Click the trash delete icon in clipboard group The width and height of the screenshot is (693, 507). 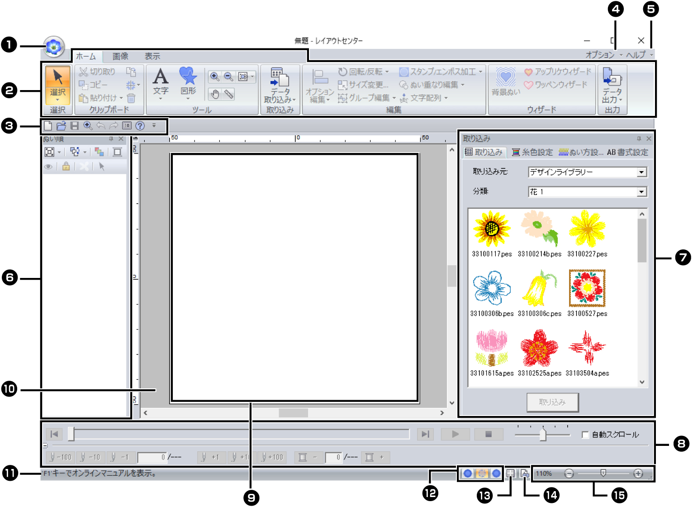[x=131, y=98]
